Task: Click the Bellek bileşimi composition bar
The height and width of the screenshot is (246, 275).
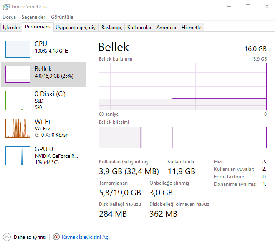Action: pos(182,137)
